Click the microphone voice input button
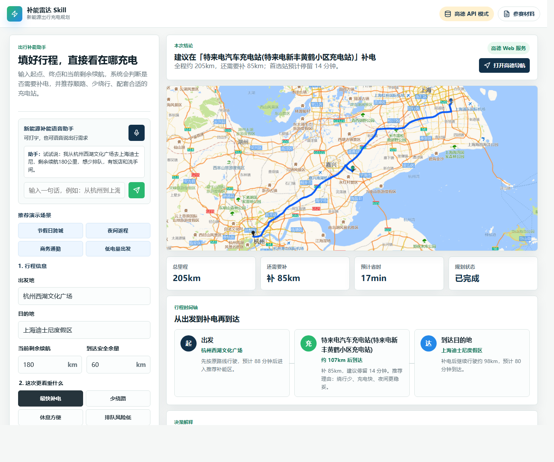The width and height of the screenshot is (554, 462). click(137, 133)
